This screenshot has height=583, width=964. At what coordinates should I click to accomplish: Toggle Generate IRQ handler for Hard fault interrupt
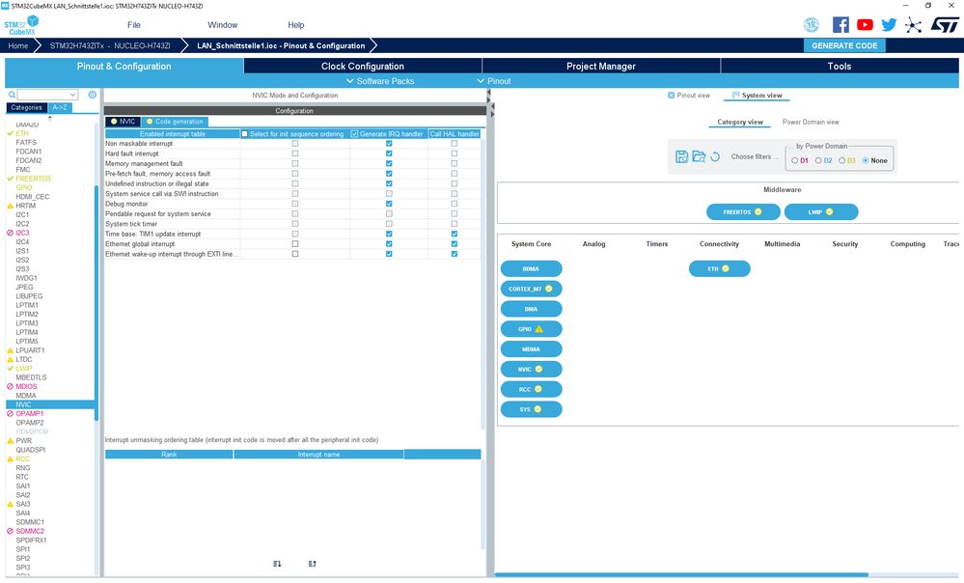coord(389,153)
